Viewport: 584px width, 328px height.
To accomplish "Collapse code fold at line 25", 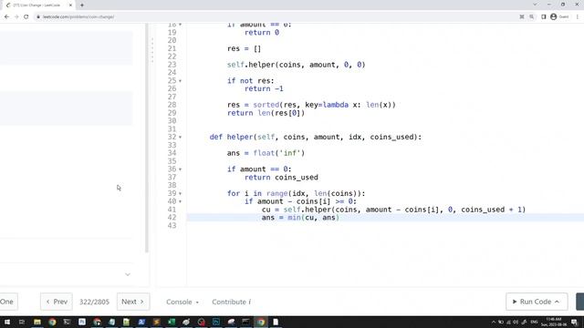I will [x=181, y=81].
